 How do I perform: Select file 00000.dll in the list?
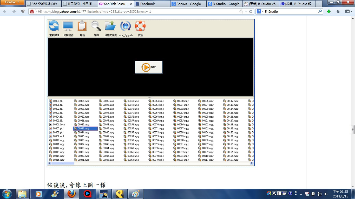(56, 101)
